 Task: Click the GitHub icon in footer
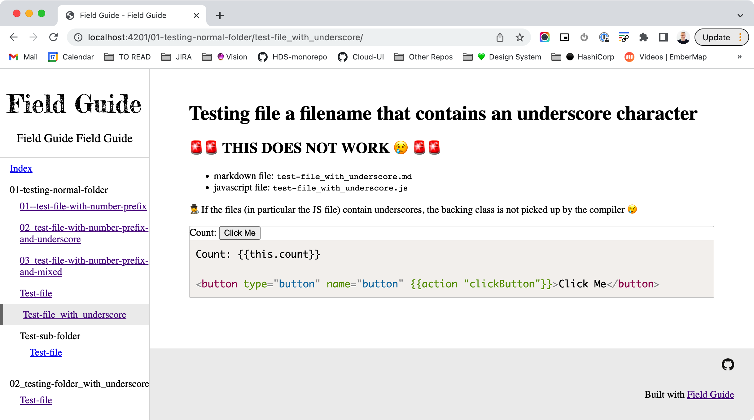[x=728, y=365]
